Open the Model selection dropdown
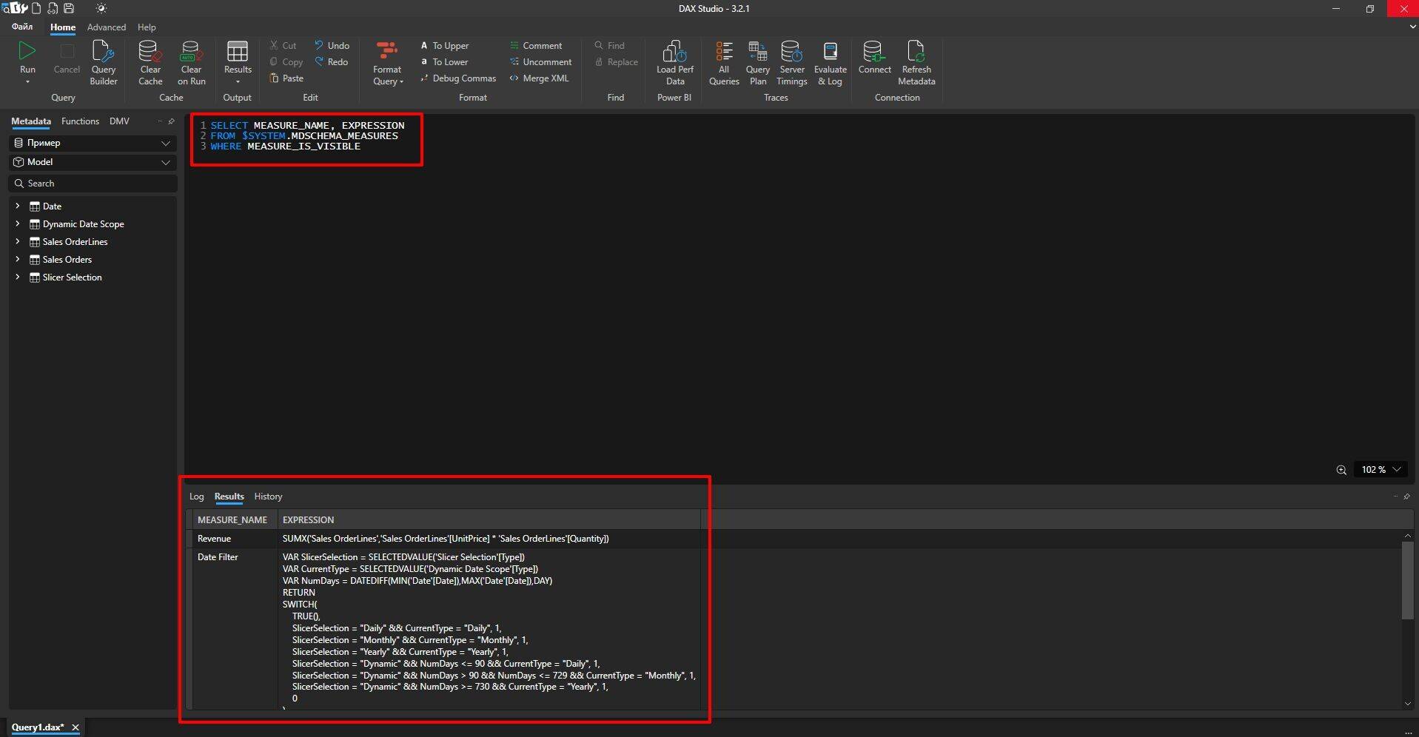This screenshot has height=737, width=1419. 93,162
